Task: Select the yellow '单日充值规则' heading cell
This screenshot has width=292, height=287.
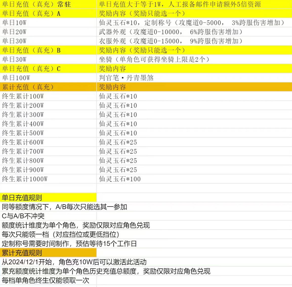Action: (22, 198)
